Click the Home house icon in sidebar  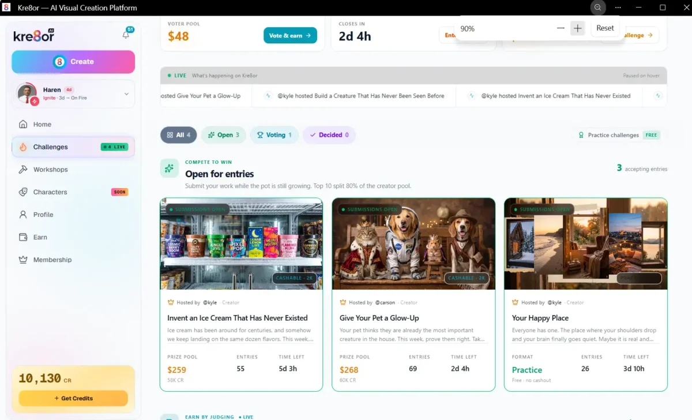(23, 124)
